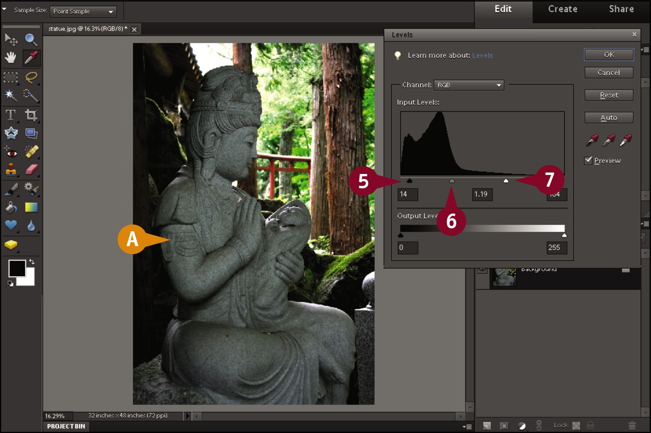The image size is (651, 433).
Task: Select the Horizontal Type tool
Action: [11, 115]
